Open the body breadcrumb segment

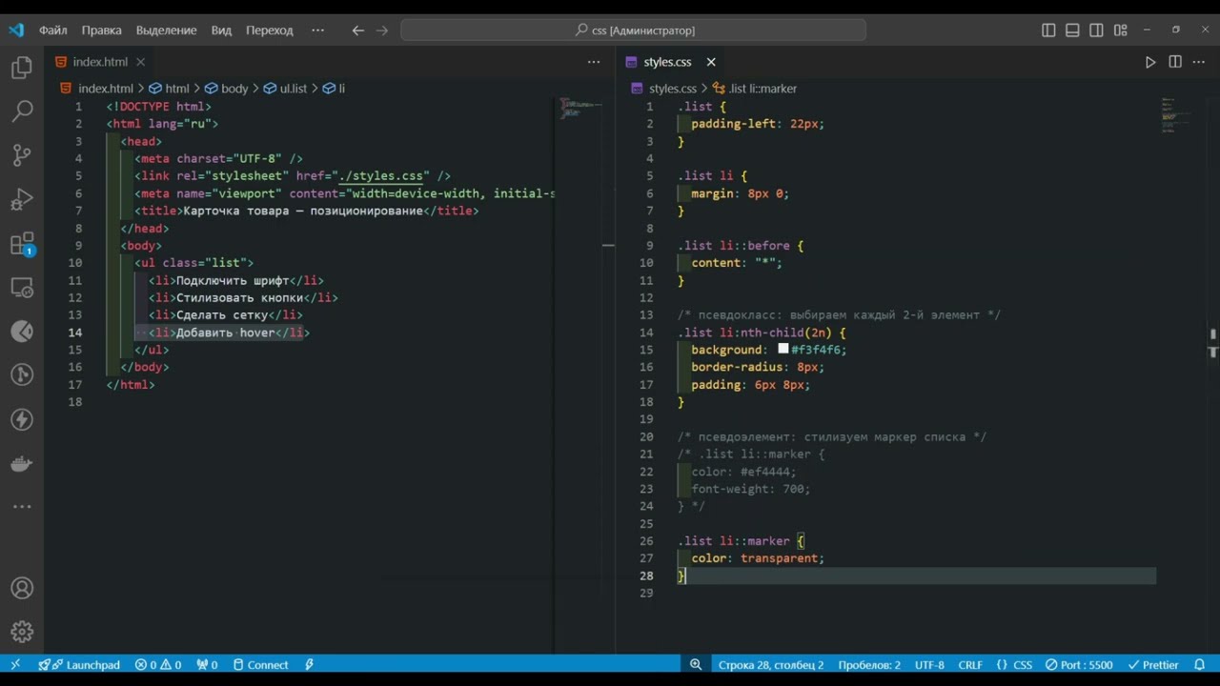227,89
